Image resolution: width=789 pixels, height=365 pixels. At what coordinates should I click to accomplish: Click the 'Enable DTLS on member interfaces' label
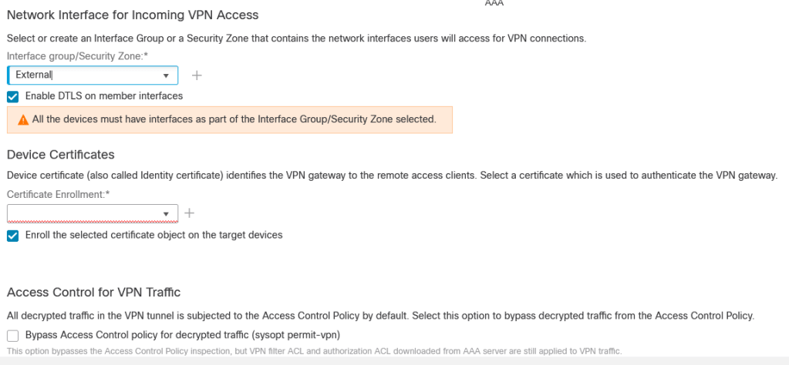point(104,96)
